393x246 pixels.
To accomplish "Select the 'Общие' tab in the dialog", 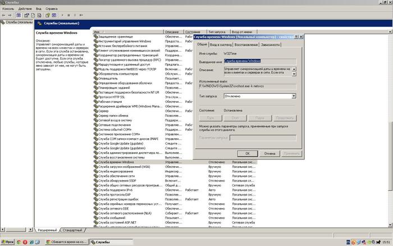I will (202, 44).
